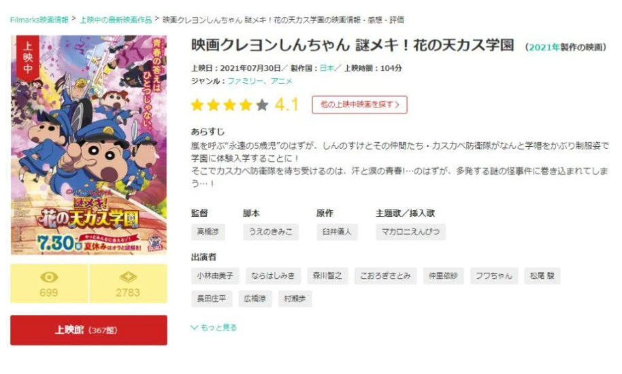
Task: Open the アニメ genre link
Action: click(x=281, y=81)
